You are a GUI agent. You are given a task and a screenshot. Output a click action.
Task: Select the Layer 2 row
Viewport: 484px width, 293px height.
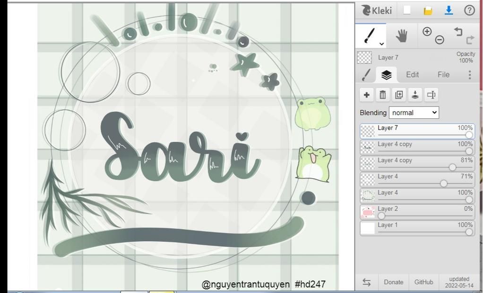tap(417, 212)
